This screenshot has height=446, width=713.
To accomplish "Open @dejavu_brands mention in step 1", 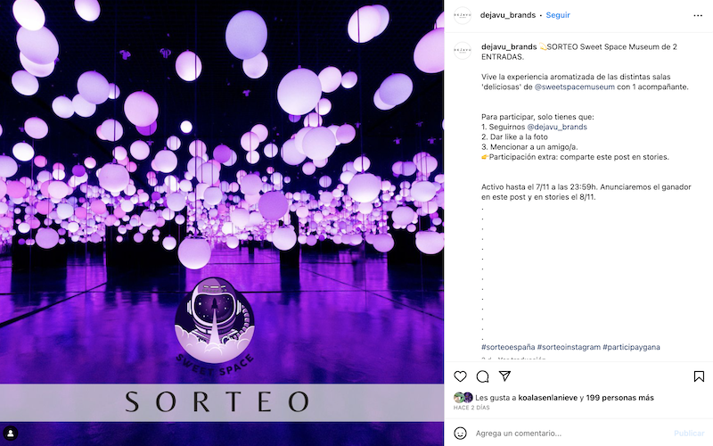I will pyautogui.click(x=556, y=127).
